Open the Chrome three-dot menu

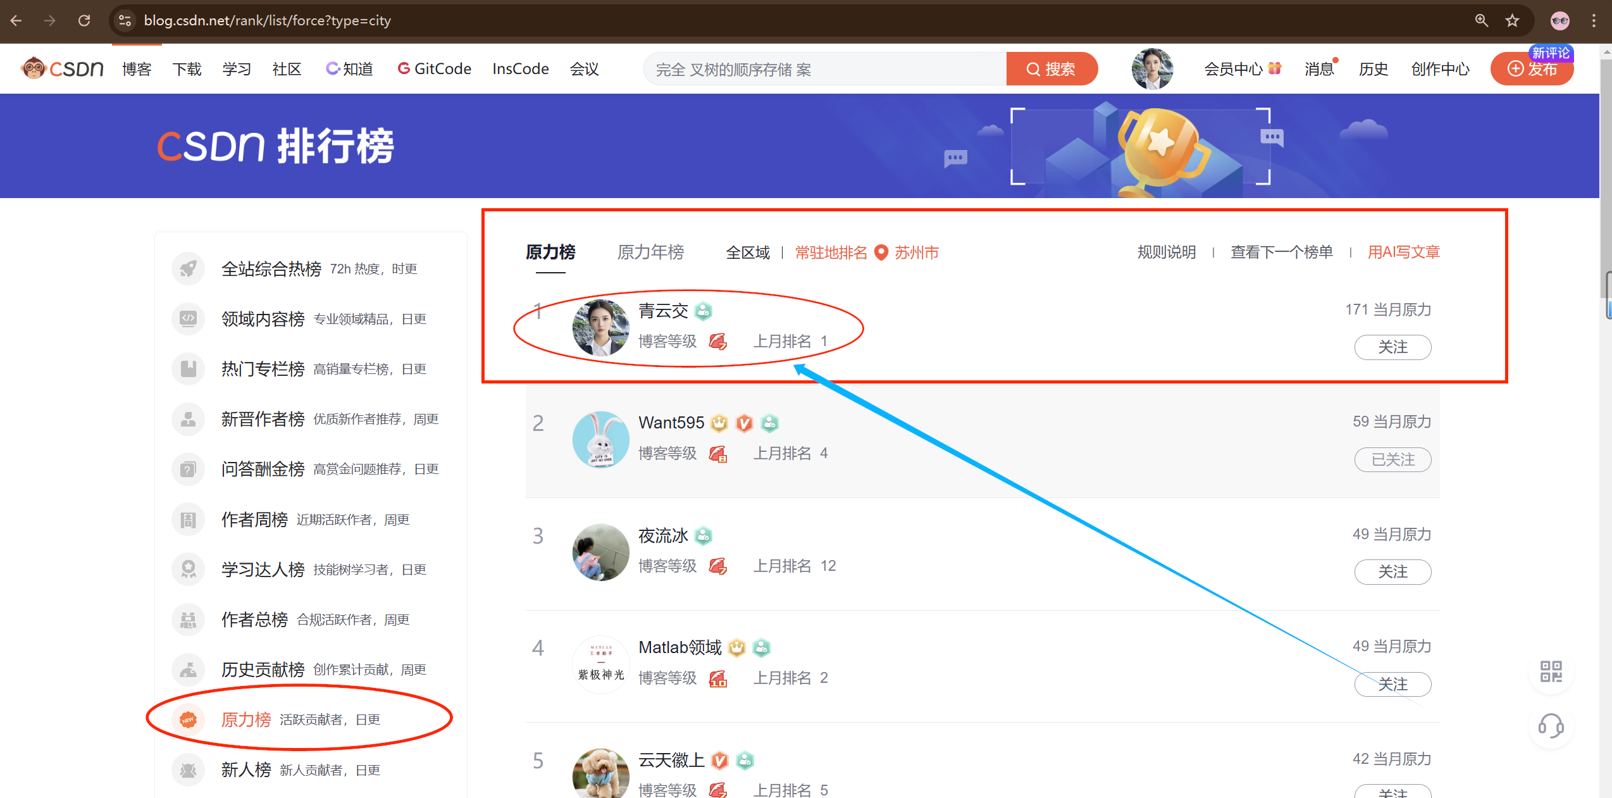click(1594, 21)
